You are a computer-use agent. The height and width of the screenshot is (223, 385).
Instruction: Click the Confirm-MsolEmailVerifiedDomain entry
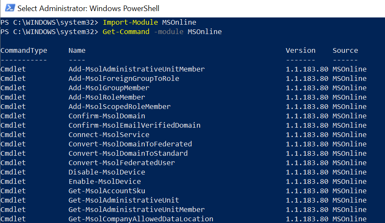coord(135,126)
